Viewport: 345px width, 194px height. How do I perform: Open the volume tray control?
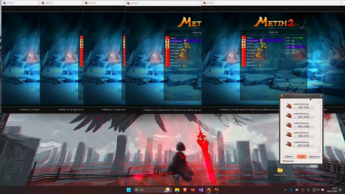pos(318,190)
